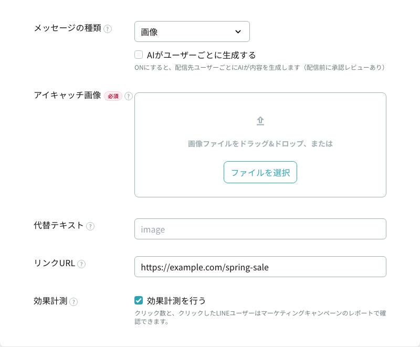Click the リンクURL label
Image resolution: width=420 pixels, height=347 pixels.
pos(55,263)
